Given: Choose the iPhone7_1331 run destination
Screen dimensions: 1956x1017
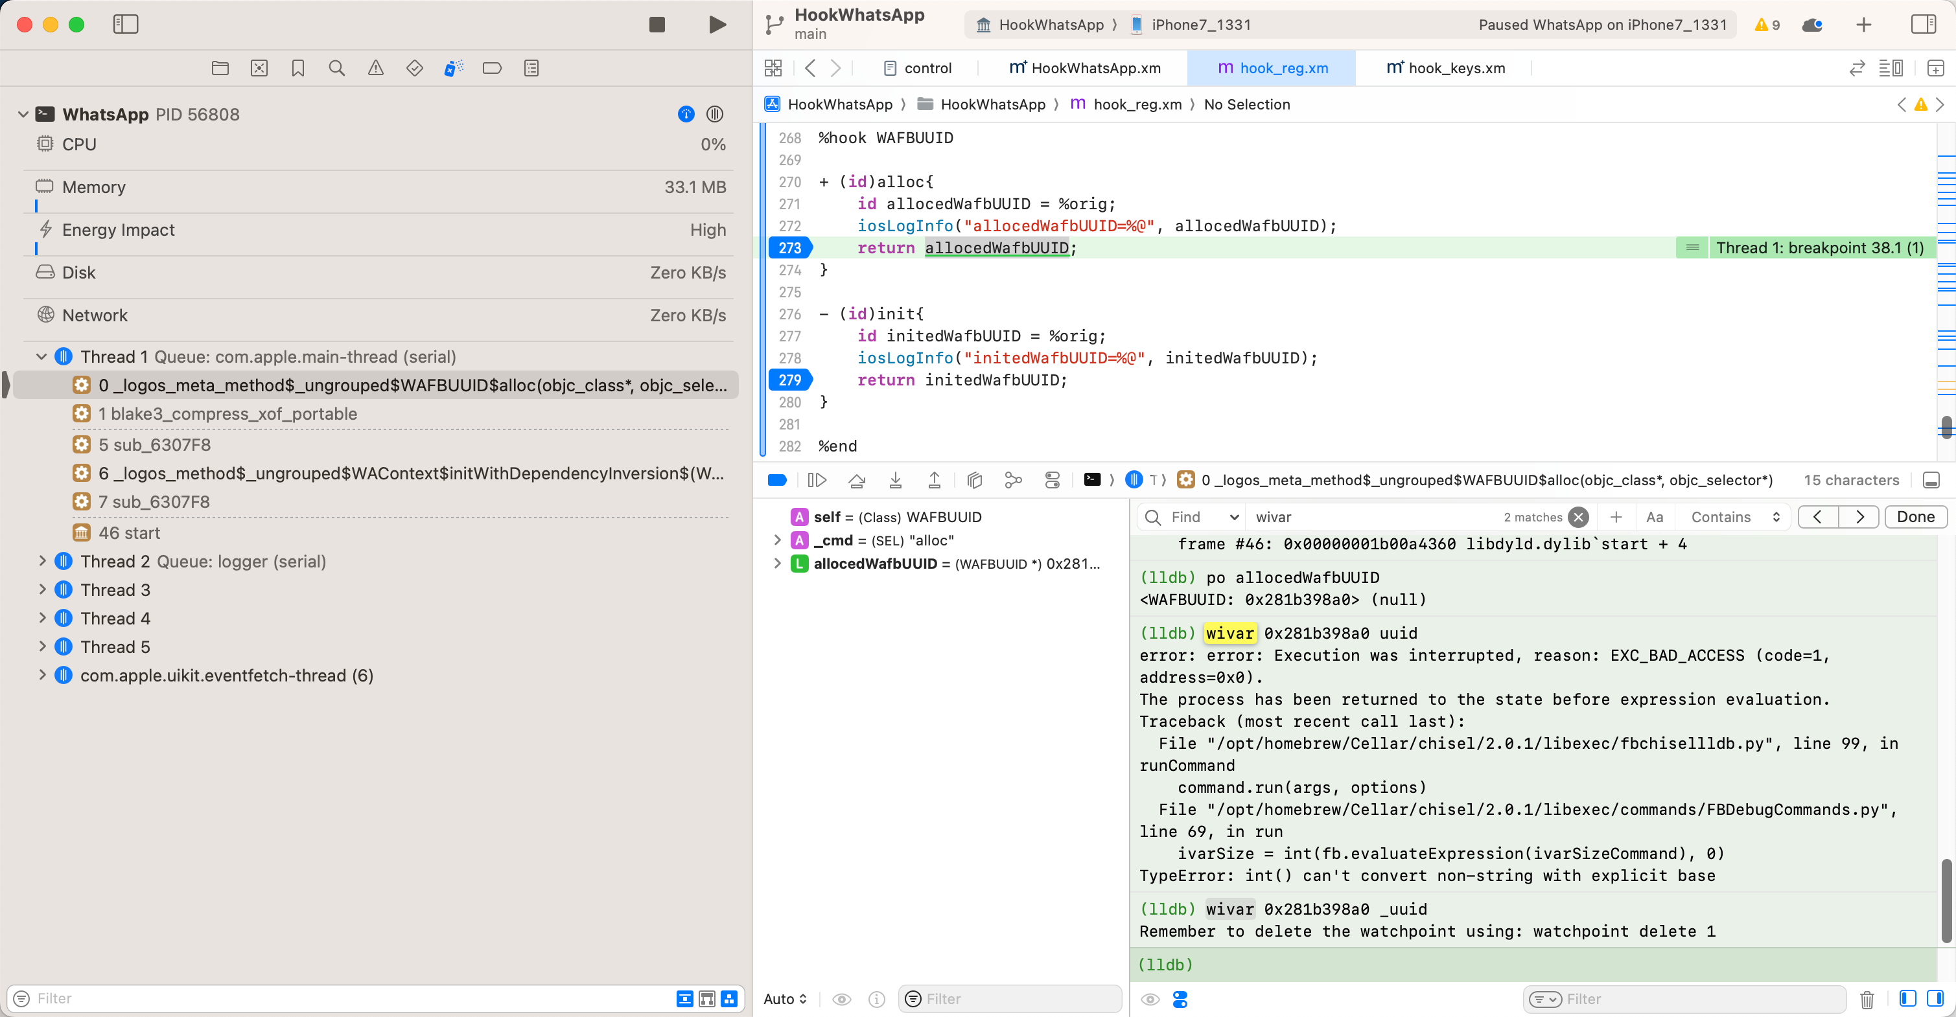Looking at the screenshot, I should 1190,25.
